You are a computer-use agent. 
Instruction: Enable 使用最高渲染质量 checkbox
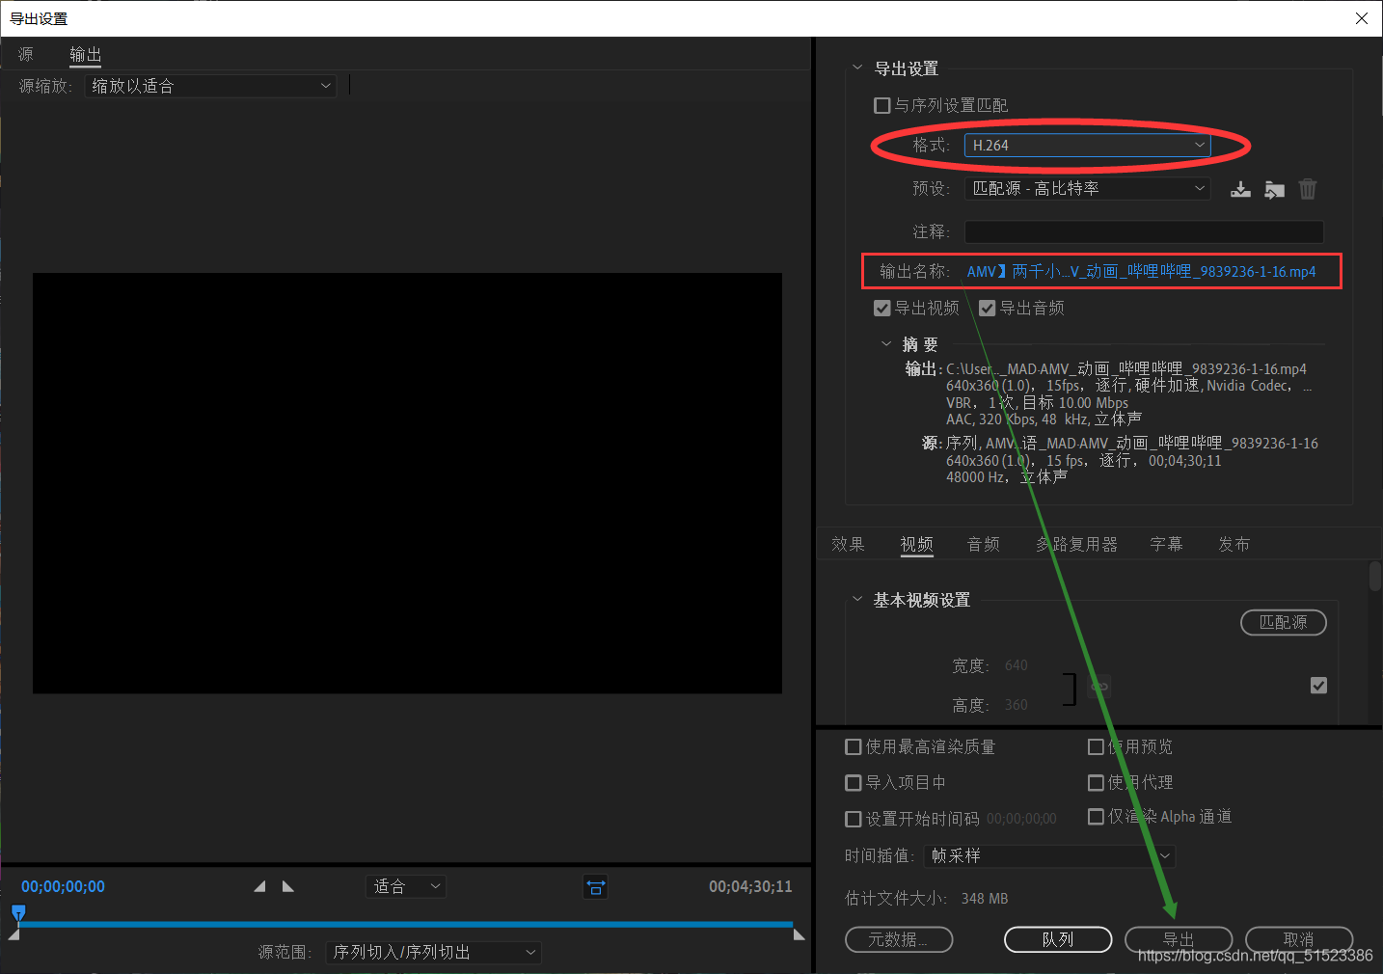tap(854, 746)
